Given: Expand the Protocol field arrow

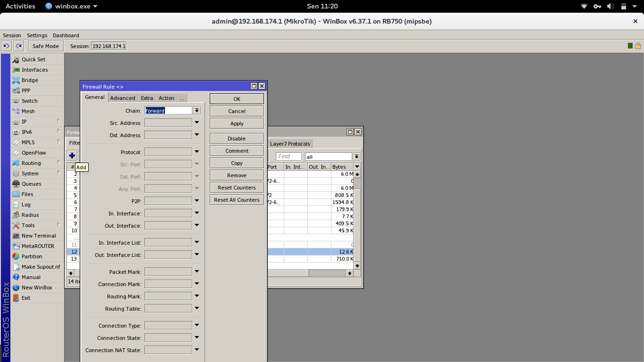Looking at the screenshot, I should 197,152.
